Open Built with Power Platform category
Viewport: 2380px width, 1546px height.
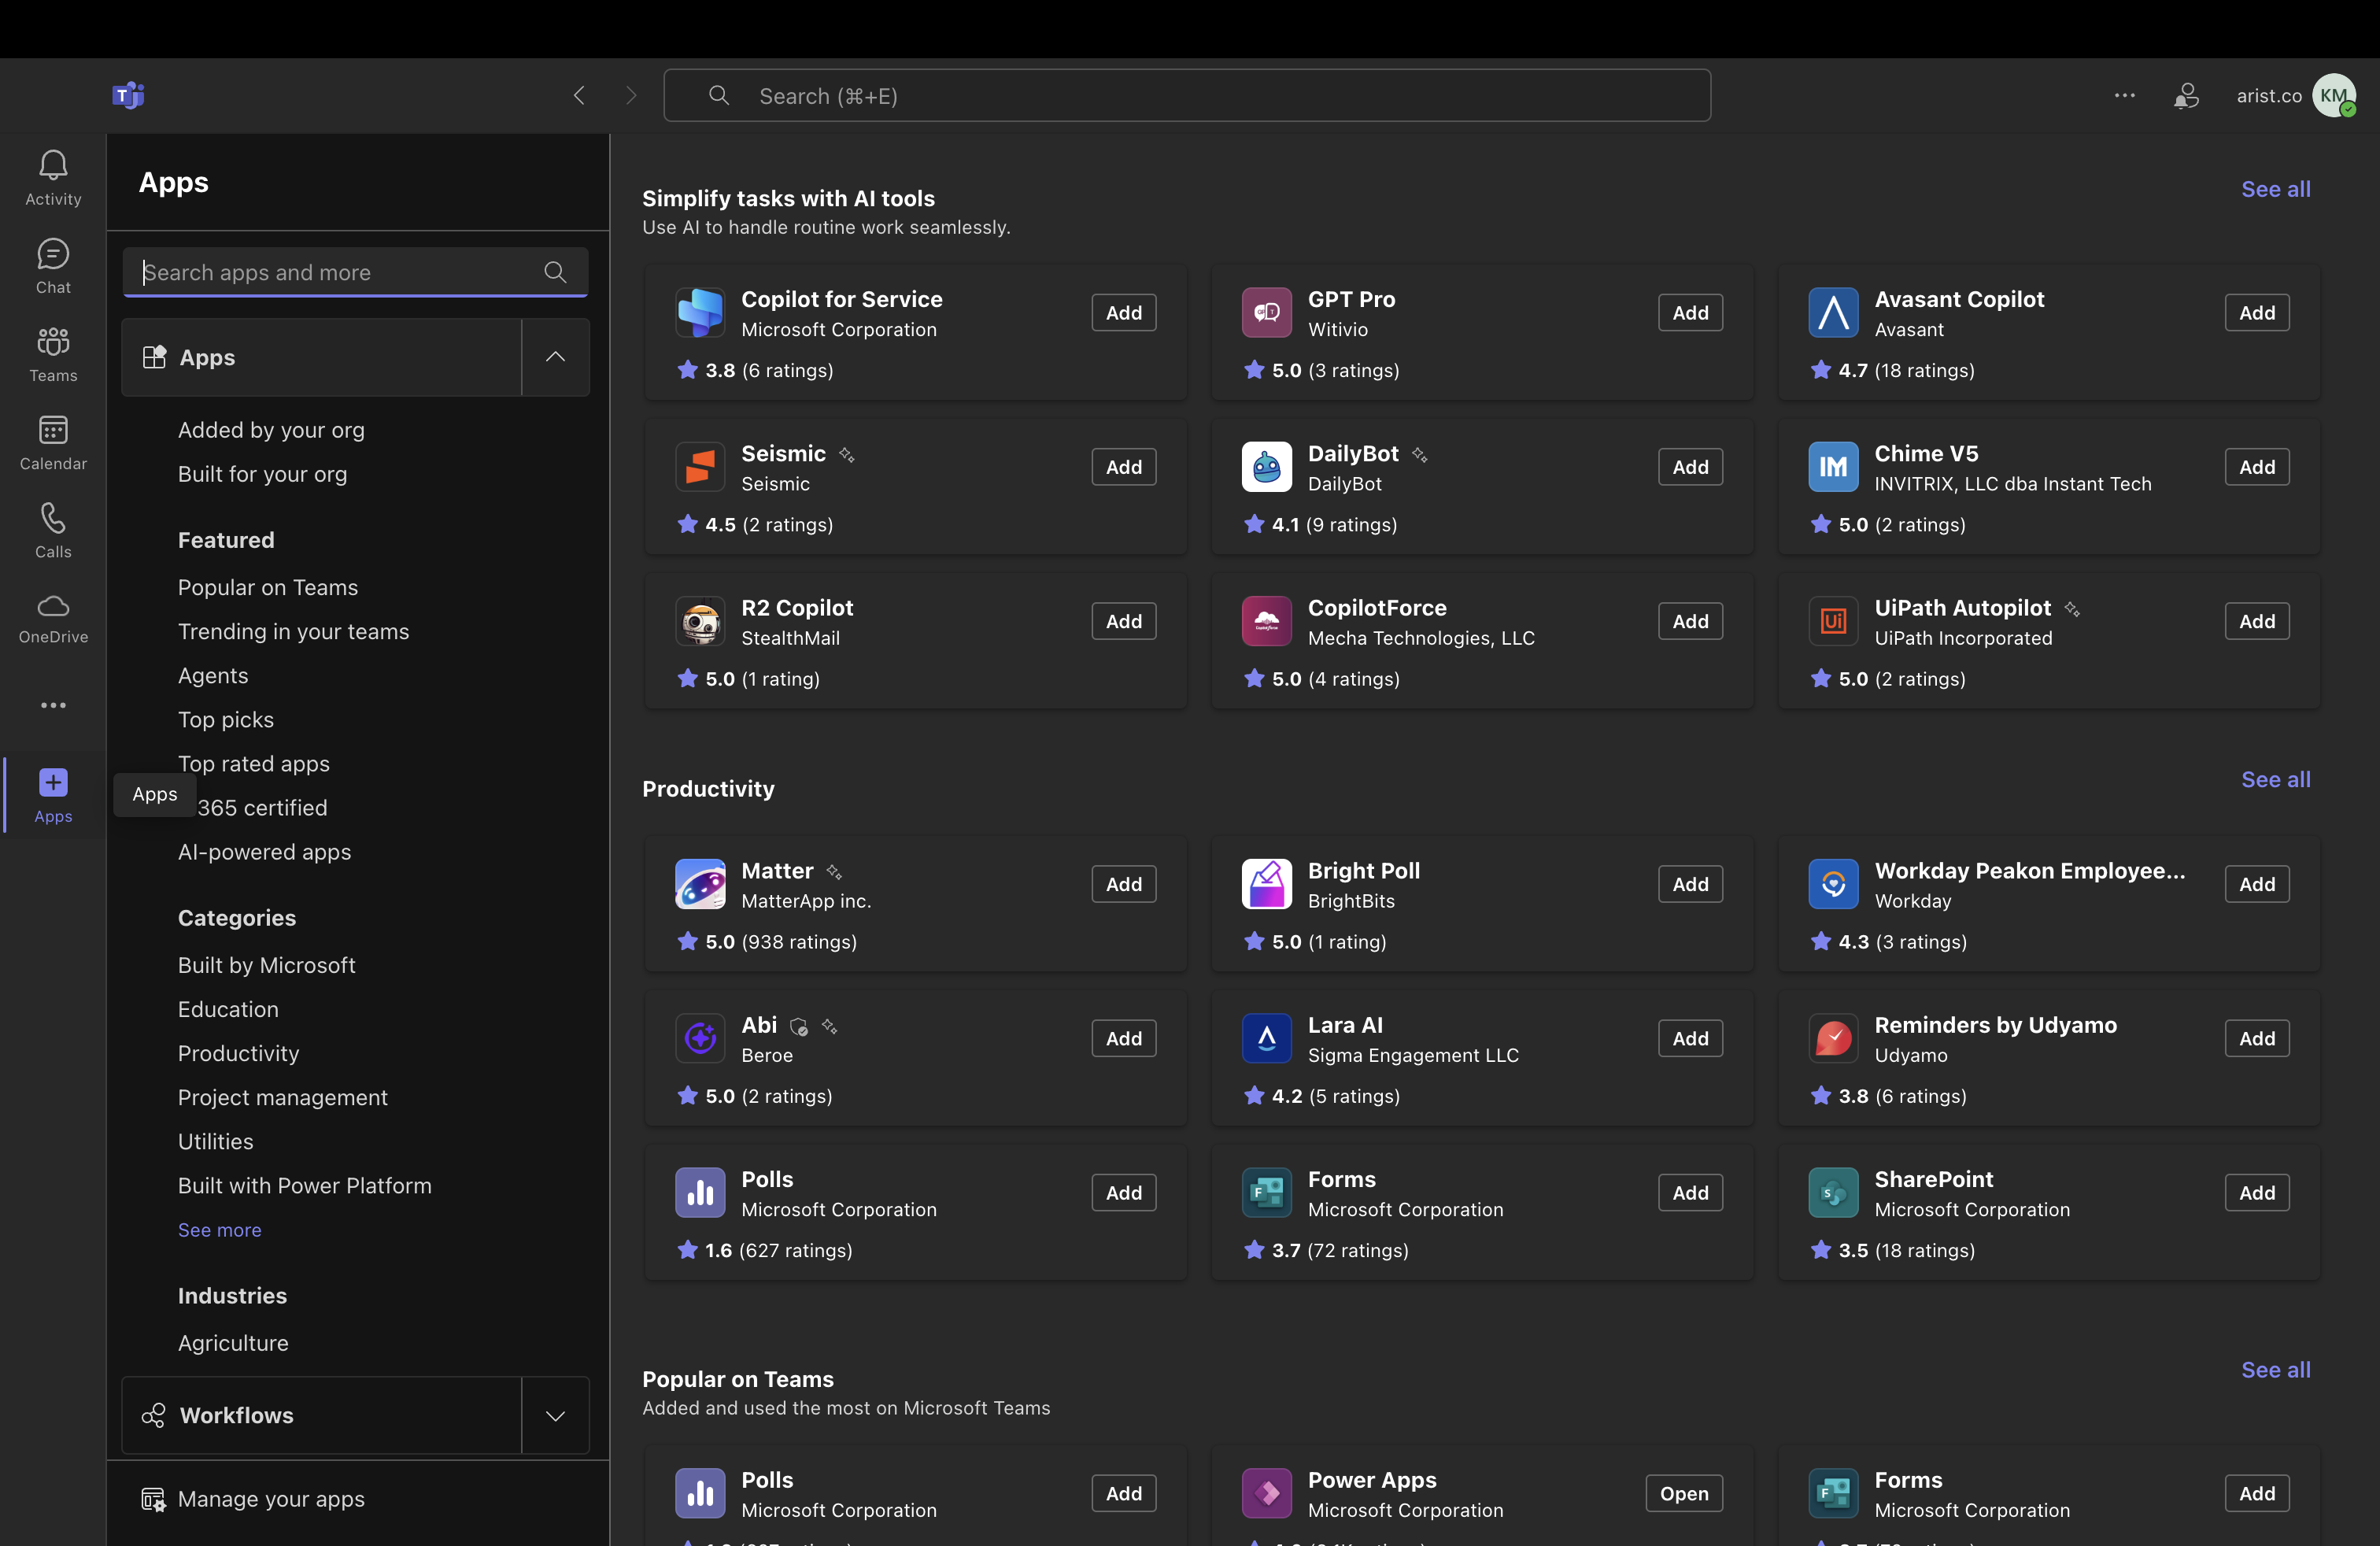(x=305, y=1185)
